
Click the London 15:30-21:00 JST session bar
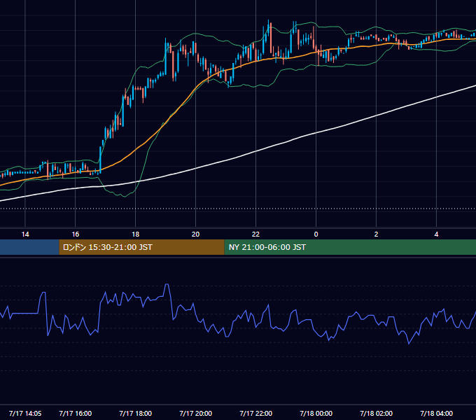pos(141,247)
